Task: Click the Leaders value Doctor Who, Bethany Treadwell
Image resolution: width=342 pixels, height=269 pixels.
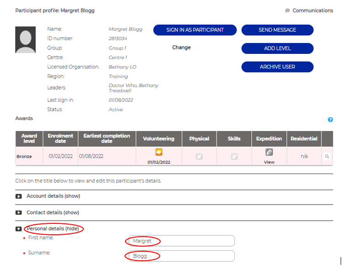Action: pyautogui.click(x=134, y=88)
